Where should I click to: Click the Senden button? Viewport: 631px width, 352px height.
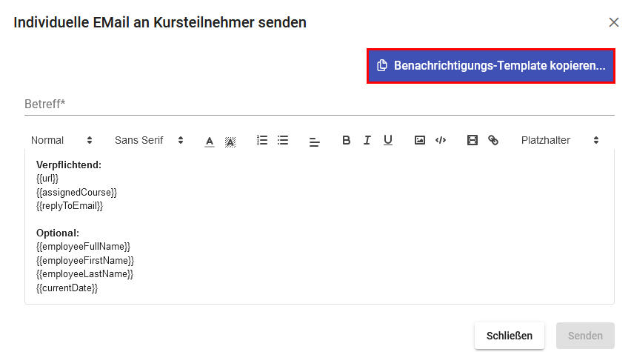(585, 336)
